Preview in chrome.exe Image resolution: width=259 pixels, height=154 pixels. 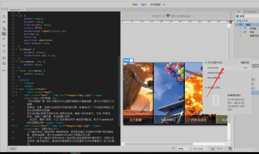click(227, 68)
